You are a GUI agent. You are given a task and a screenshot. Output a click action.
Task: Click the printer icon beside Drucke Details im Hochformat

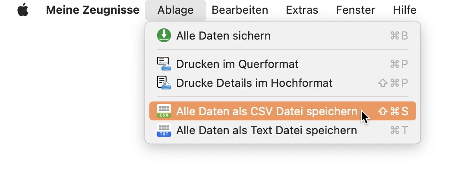click(164, 83)
